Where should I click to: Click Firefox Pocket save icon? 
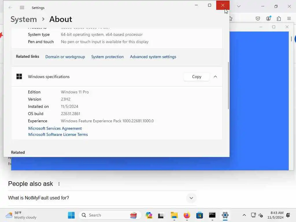(x=258, y=18)
